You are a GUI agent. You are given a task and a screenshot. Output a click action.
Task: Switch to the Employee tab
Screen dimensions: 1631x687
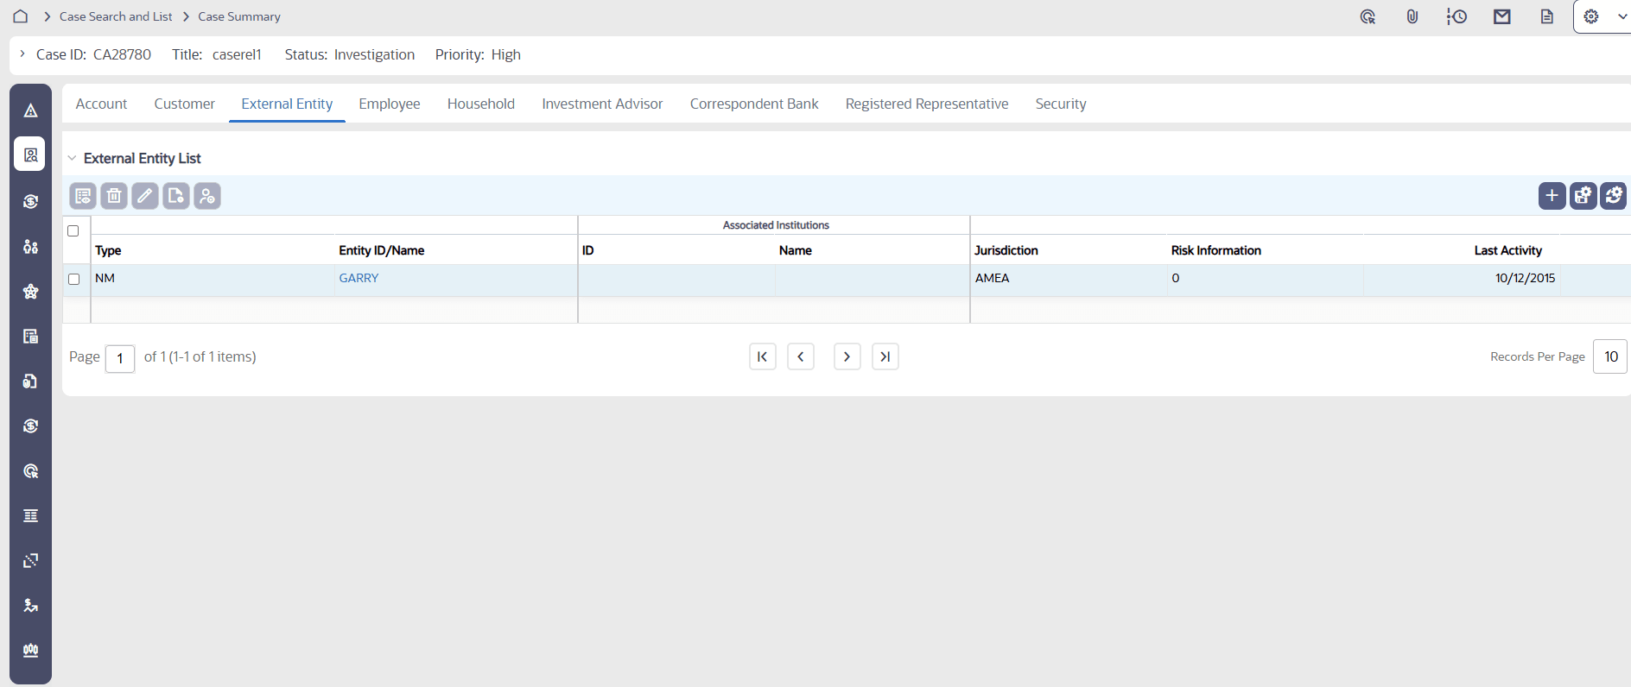[x=390, y=104]
